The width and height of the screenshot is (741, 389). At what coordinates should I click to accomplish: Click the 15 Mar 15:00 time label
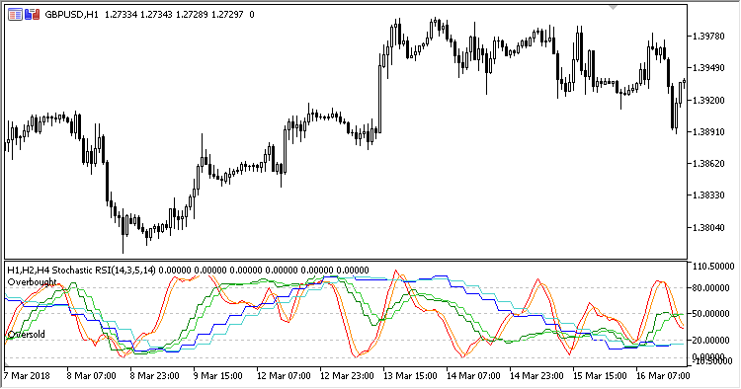pyautogui.click(x=600, y=376)
